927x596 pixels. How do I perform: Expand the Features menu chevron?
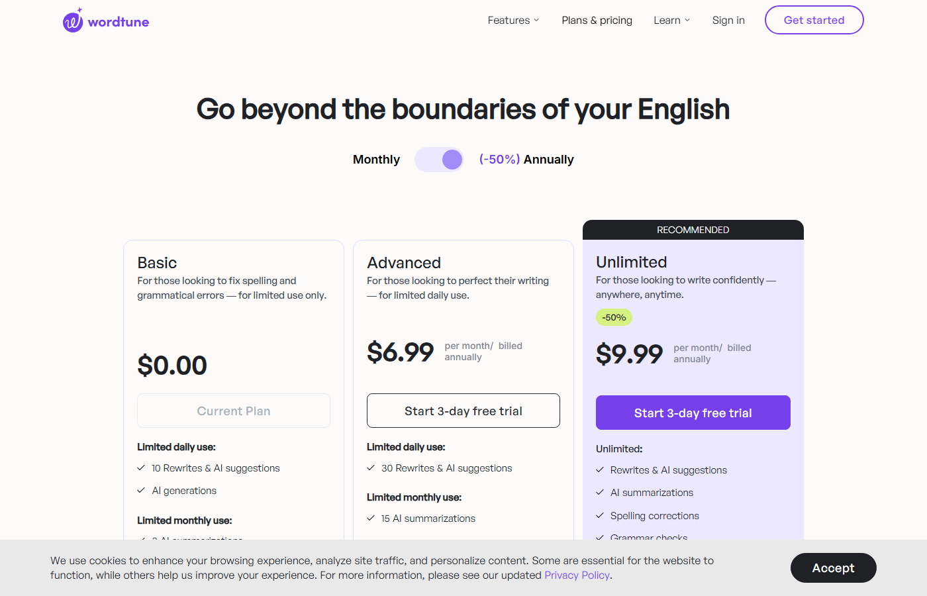[536, 21]
